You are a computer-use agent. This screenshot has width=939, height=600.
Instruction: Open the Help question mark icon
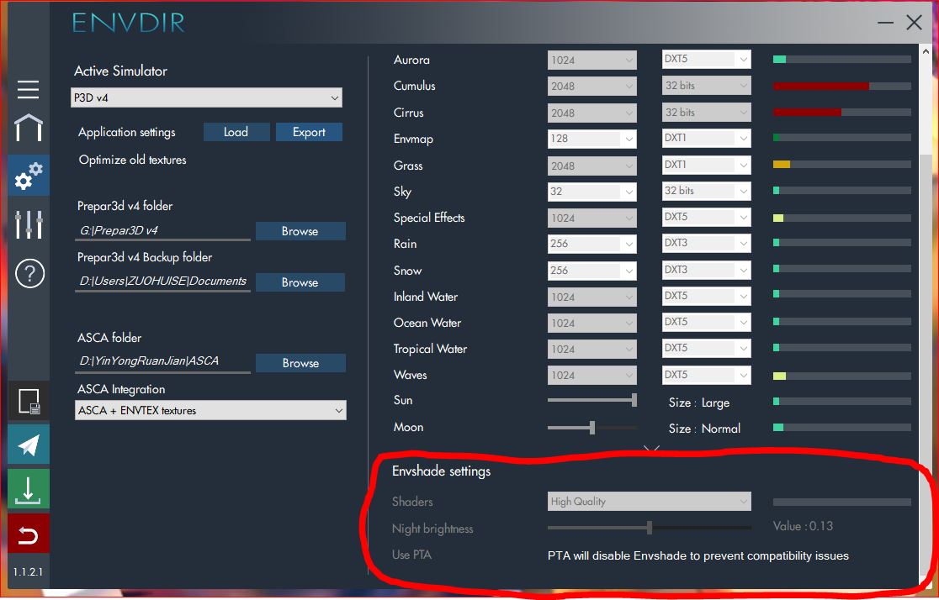click(x=29, y=274)
